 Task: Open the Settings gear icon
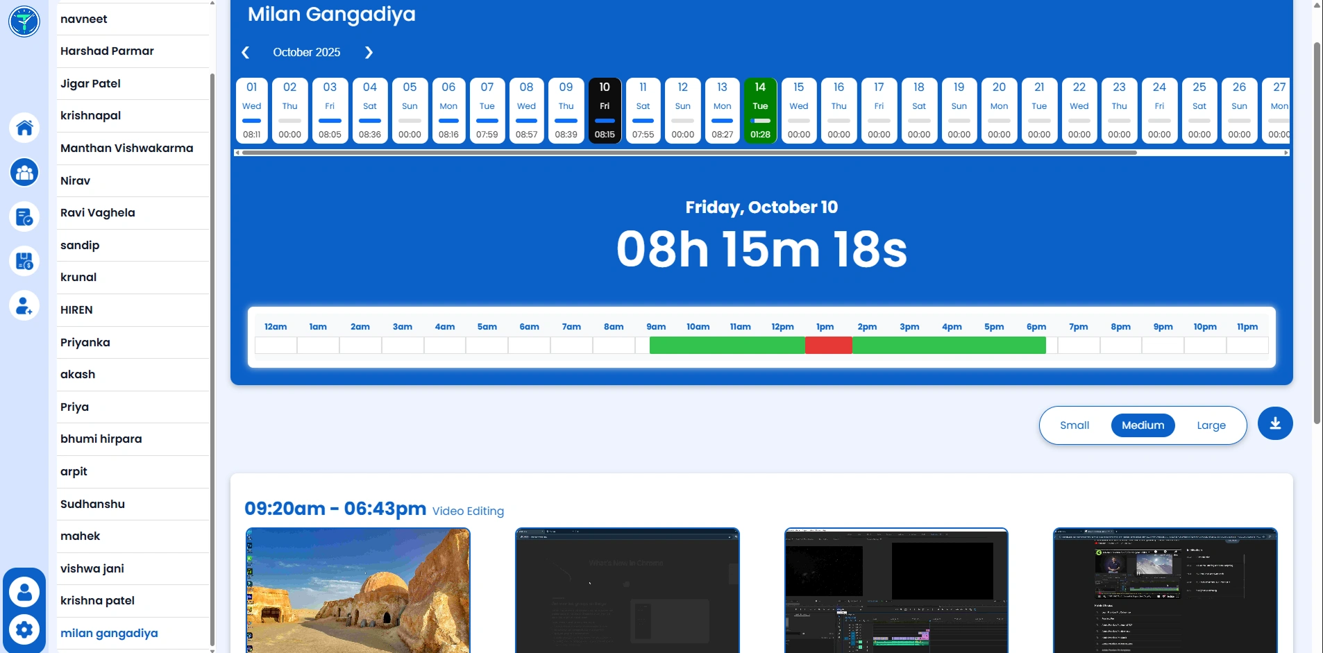(x=24, y=629)
